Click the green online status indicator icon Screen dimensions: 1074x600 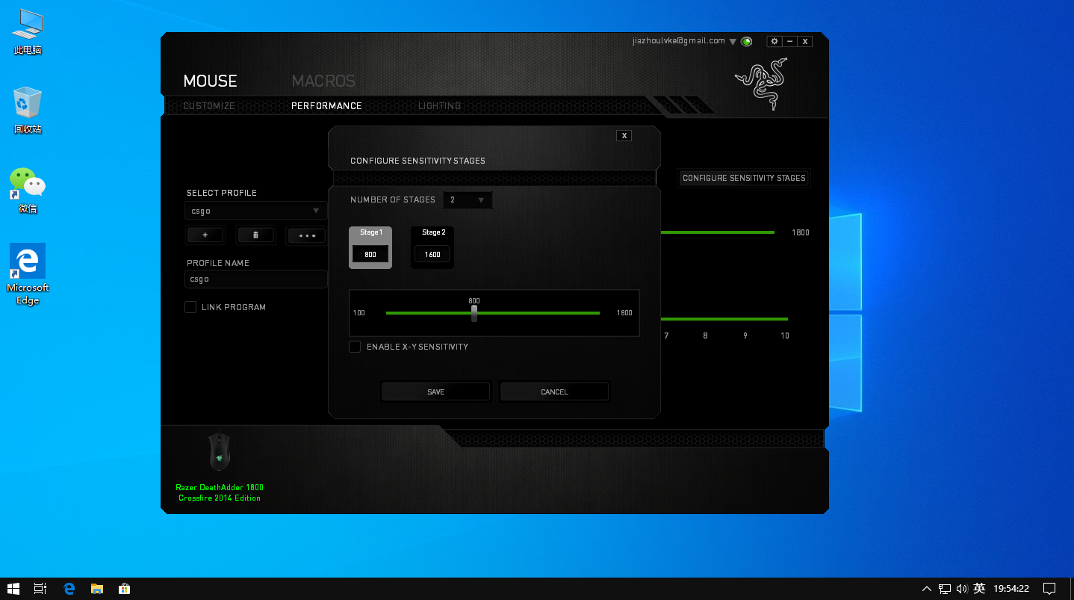[x=746, y=42]
